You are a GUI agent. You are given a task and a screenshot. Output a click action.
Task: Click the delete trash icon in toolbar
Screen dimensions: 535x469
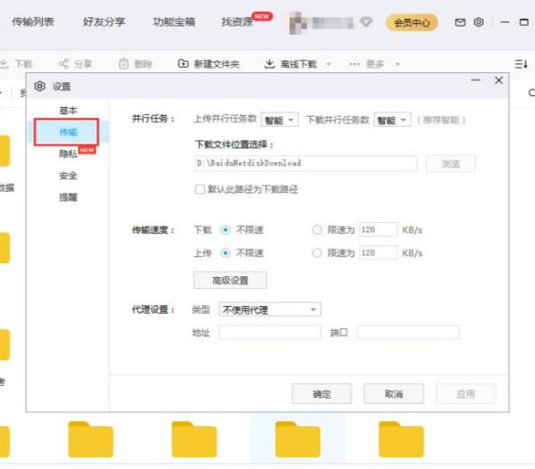(x=124, y=63)
